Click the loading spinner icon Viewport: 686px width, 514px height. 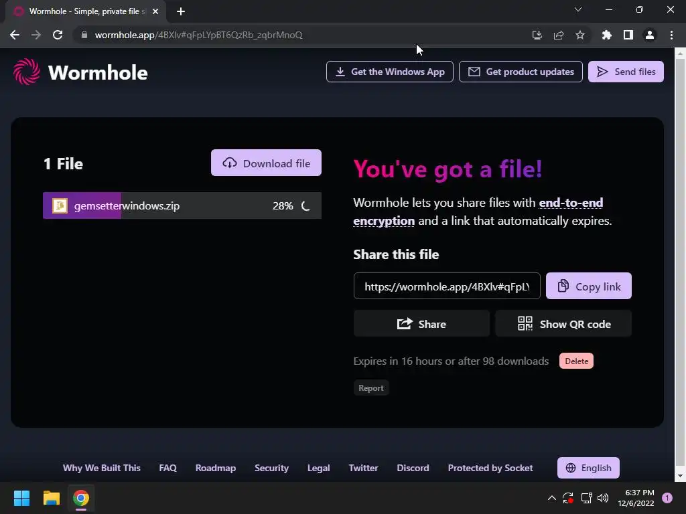[305, 206]
